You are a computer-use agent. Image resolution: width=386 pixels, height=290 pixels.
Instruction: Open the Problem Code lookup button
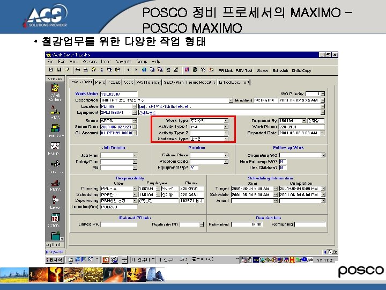pyautogui.click(x=226, y=162)
